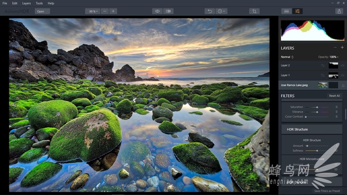This screenshot has width=347, height=195.
Task: Click Reset All in Filters
Action: pyautogui.click(x=334, y=96)
